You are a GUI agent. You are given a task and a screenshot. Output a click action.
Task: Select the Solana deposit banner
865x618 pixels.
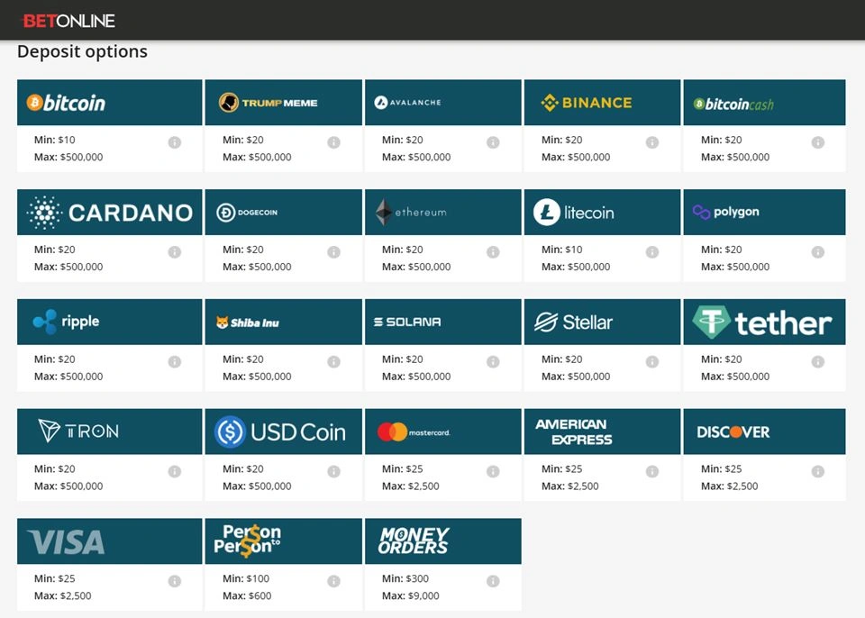coord(443,323)
